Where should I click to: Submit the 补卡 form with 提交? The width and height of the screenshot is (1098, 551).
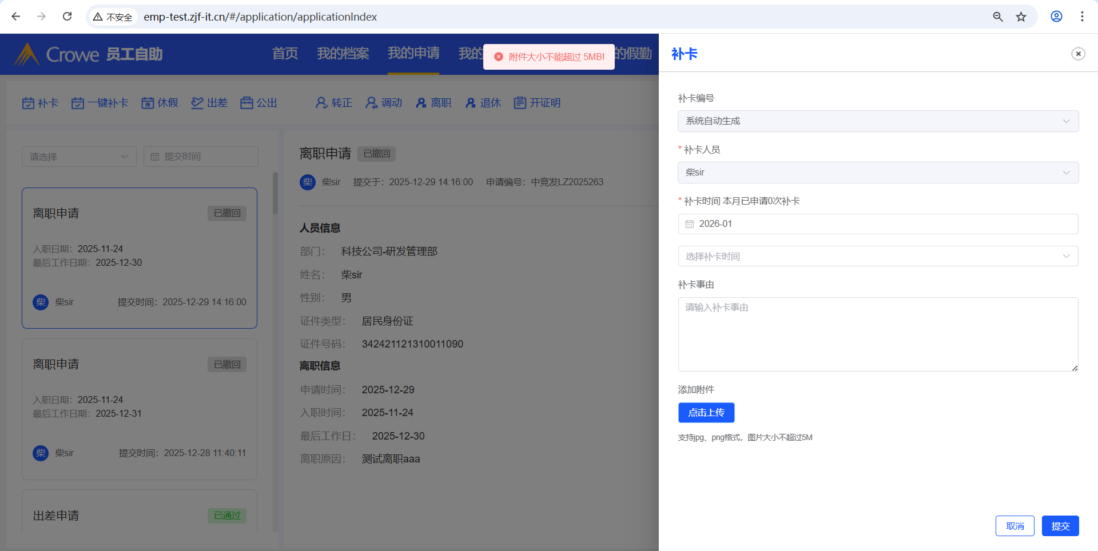(x=1060, y=526)
